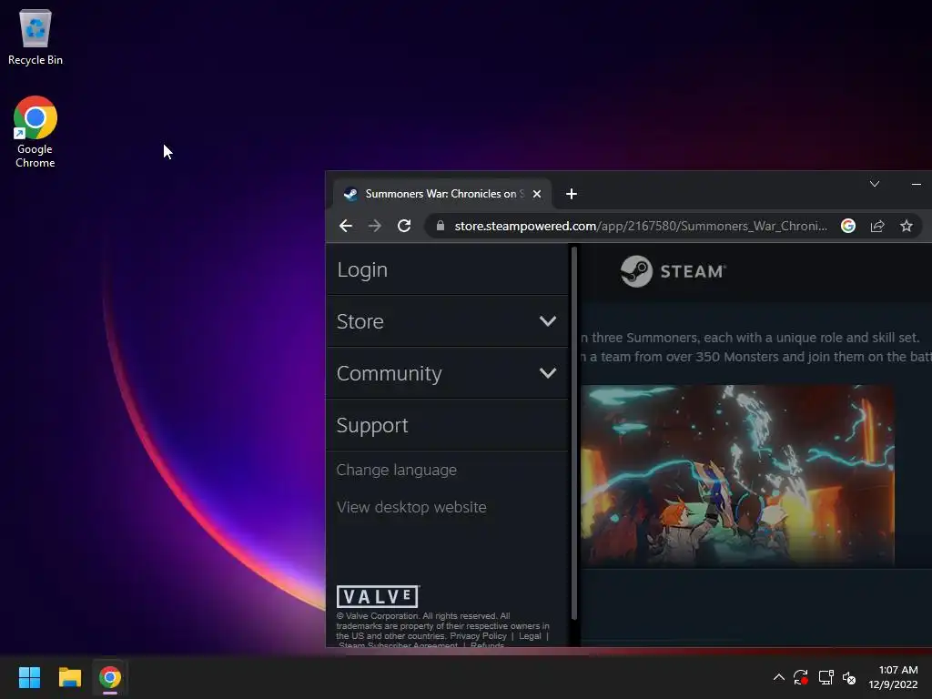The image size is (932, 699).
Task: Open the tab search chevron in Chrome
Action: point(875,184)
